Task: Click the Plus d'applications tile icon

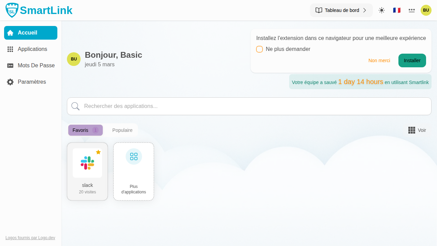Action: tap(134, 156)
